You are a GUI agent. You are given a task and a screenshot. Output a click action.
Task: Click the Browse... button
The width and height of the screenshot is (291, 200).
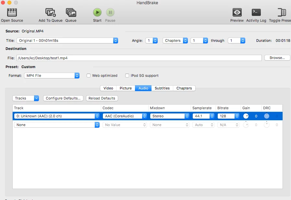pos(277,58)
